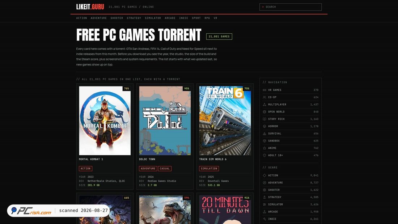Click the Strategy genre chess icon
Viewport: 398px width, 224px height.
tap(264, 197)
